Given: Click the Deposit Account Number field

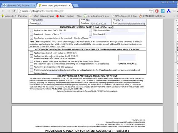Looking at the screenshot, I should 58,73.
